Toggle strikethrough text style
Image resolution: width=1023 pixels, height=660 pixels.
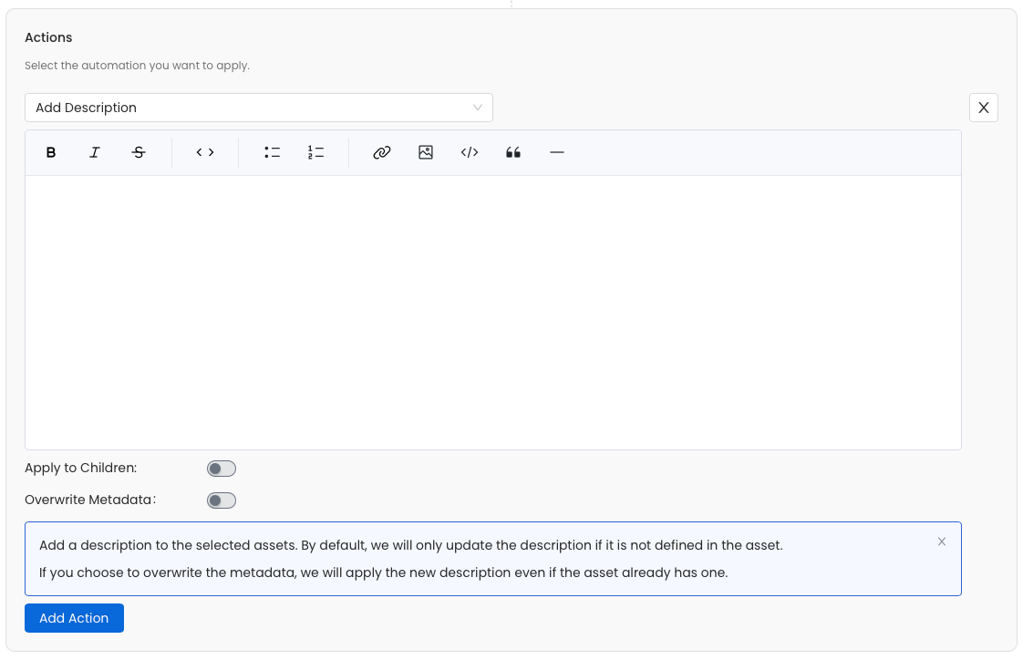point(139,151)
